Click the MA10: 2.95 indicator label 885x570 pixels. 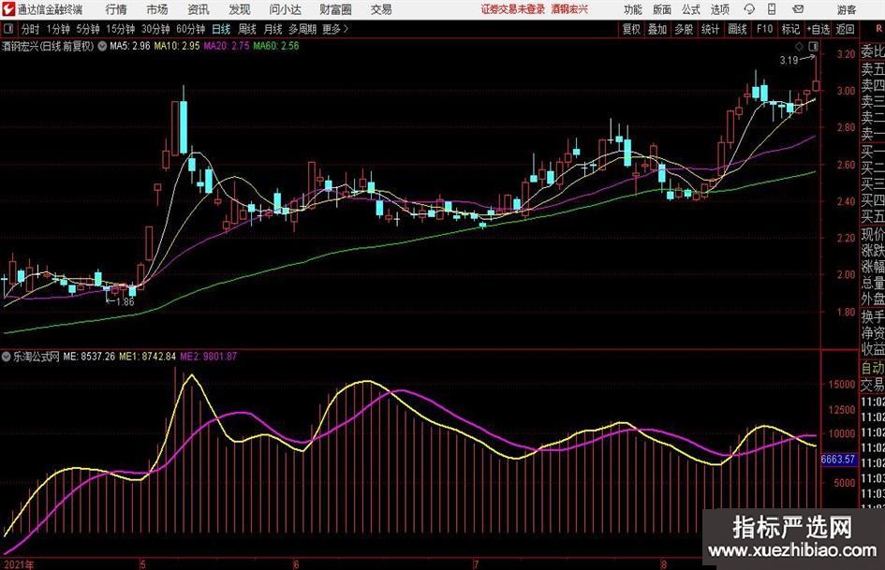[177, 46]
